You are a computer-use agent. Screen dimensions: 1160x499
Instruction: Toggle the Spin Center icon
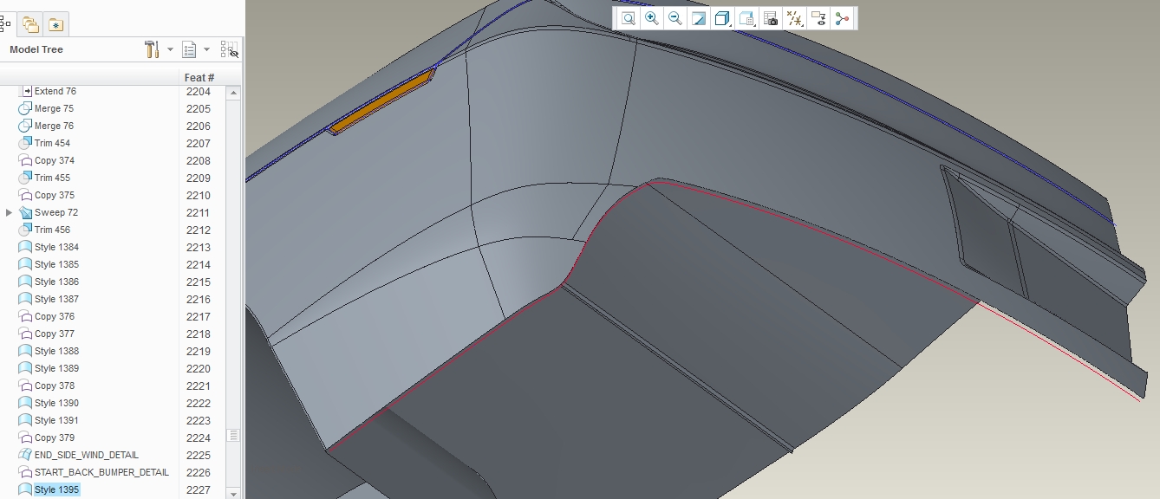click(842, 18)
